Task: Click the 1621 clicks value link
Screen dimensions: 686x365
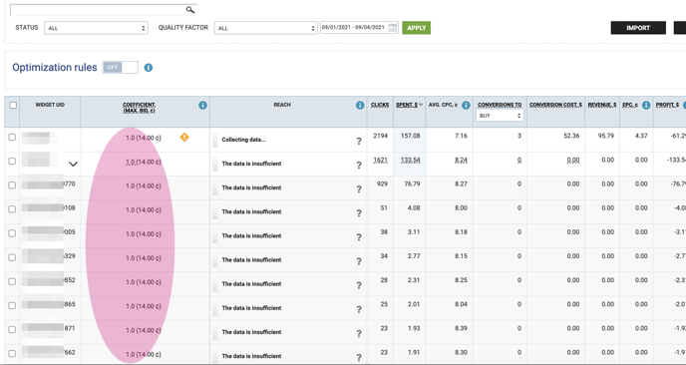Action: 380,161
